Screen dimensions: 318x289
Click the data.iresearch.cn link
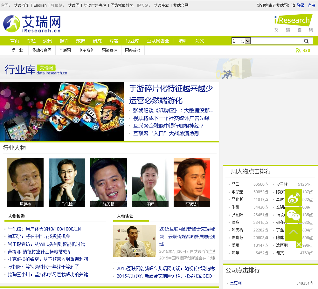(x=52, y=73)
